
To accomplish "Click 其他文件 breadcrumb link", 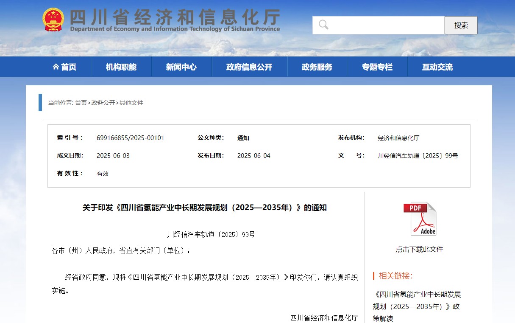I will (x=131, y=103).
